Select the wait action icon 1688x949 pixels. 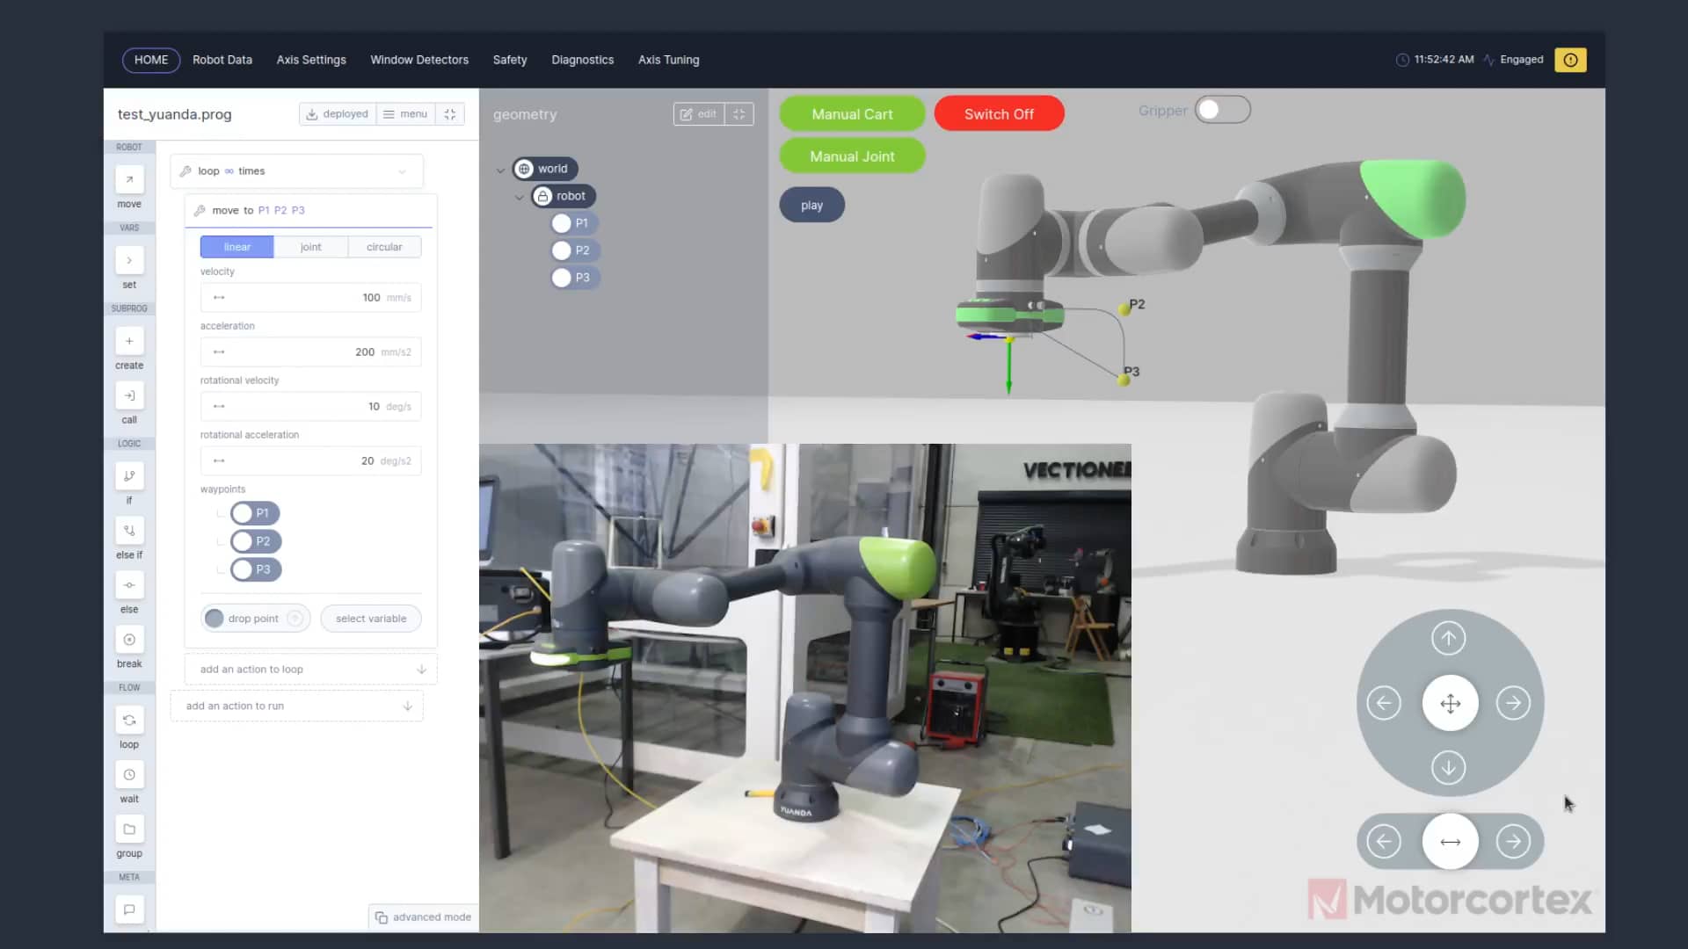[128, 774]
